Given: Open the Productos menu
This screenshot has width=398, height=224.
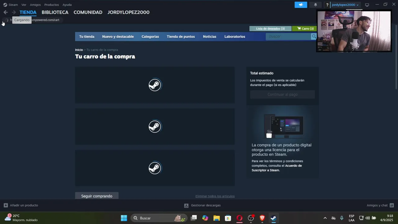Looking at the screenshot, I should [52, 5].
